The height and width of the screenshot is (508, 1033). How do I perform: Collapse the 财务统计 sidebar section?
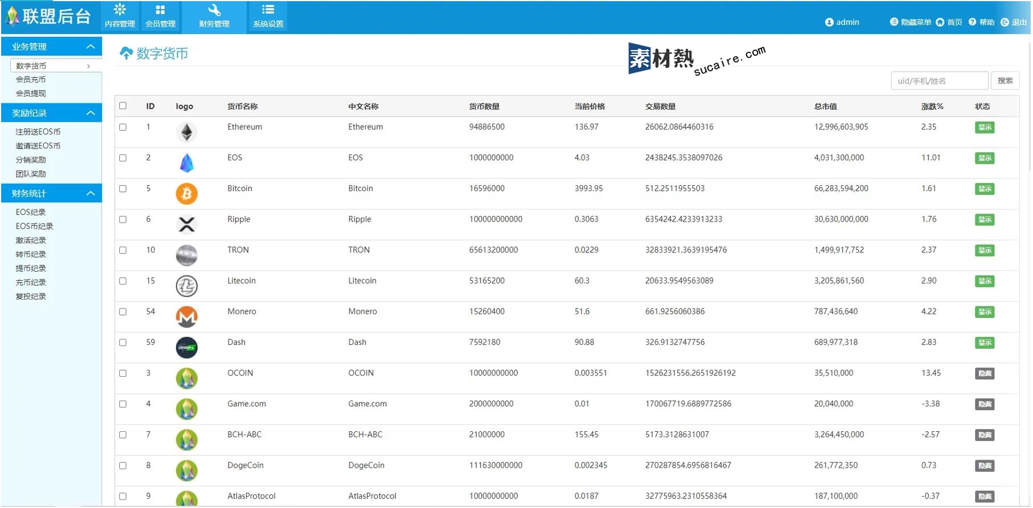click(90, 194)
